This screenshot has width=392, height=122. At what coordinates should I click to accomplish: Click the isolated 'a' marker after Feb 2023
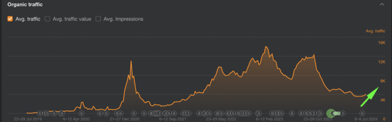point(291,113)
